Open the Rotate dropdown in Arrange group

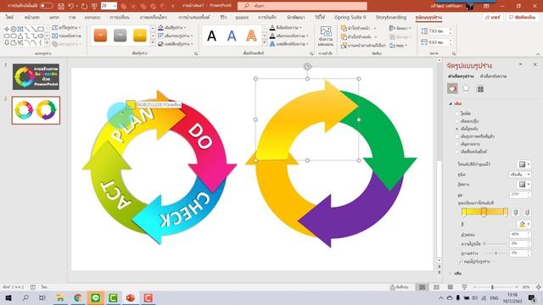(x=398, y=45)
